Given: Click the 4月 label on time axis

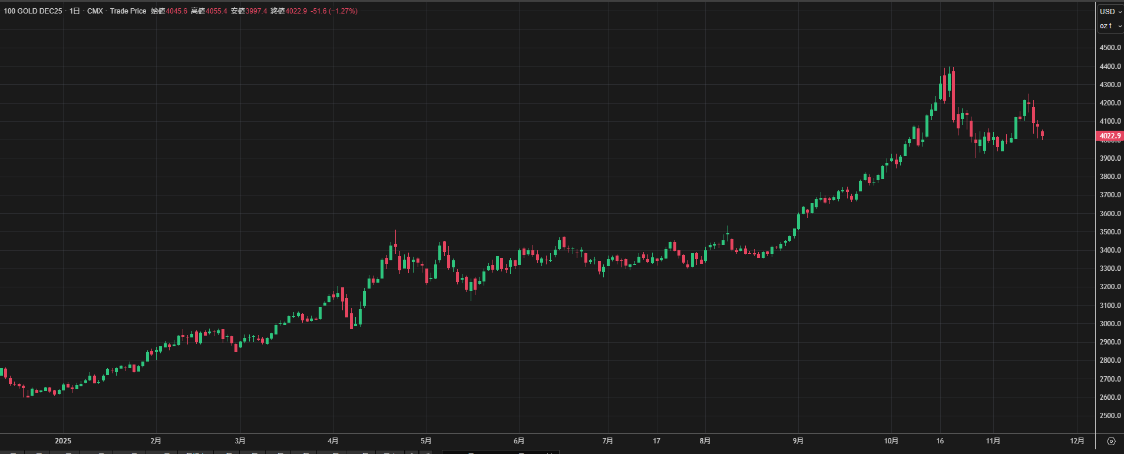Looking at the screenshot, I should pos(333,441).
